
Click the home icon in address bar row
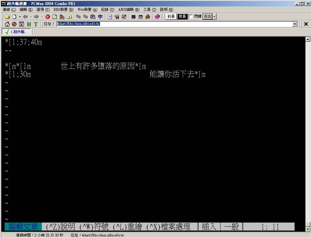pyautogui.click(x=7, y=24)
